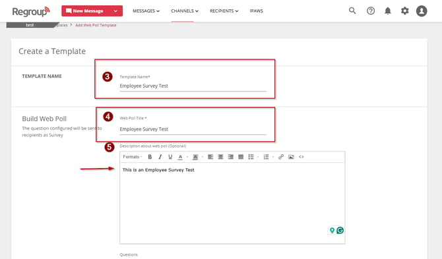The image size is (442, 259).
Task: Open source code view in editor
Action: 301,157
